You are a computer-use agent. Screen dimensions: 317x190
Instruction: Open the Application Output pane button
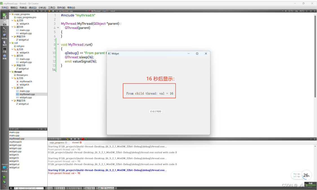pyautogui.click(x=74, y=188)
